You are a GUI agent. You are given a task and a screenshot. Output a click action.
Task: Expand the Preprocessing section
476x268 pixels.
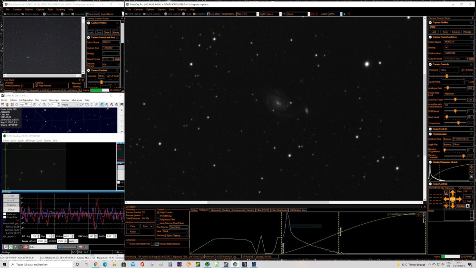click(x=430, y=134)
